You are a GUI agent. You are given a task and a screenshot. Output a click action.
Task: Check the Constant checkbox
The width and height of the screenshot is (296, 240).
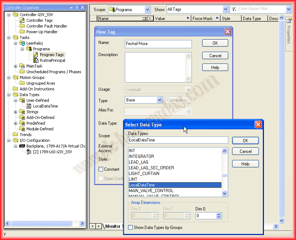[101, 169]
